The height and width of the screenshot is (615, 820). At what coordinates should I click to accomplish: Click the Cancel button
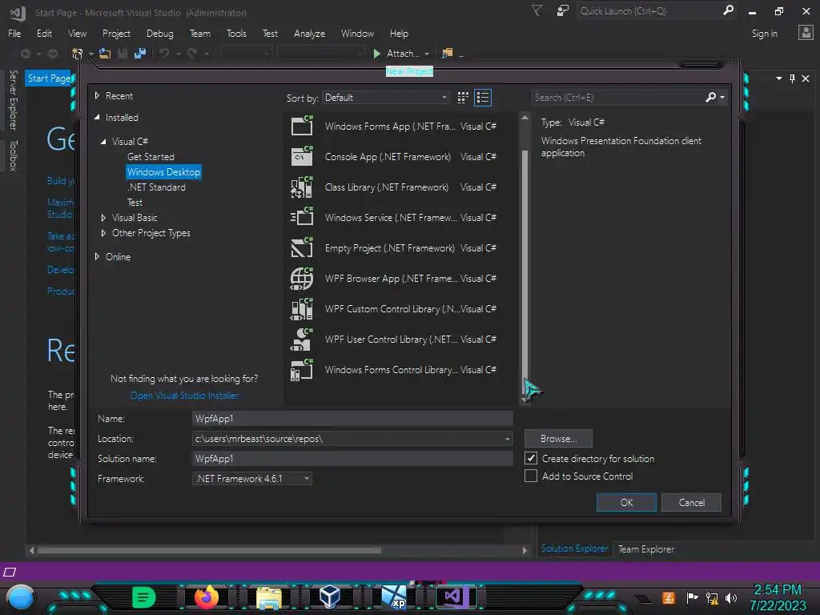(x=691, y=503)
